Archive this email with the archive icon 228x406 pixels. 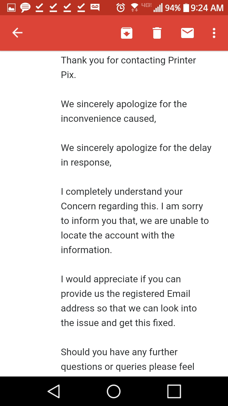(127, 33)
